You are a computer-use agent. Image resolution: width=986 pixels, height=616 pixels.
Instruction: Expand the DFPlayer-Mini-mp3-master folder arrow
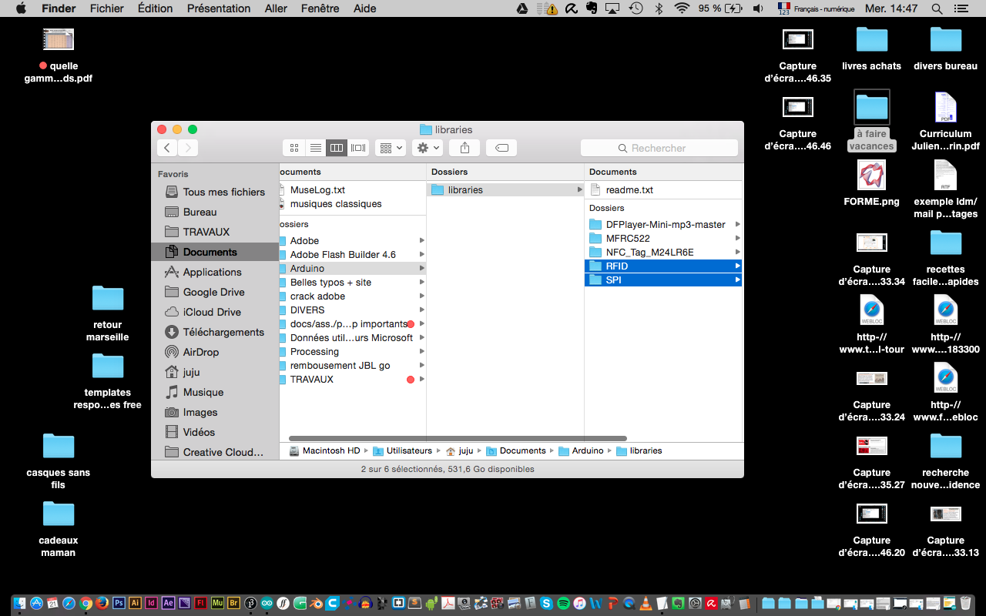(x=737, y=225)
